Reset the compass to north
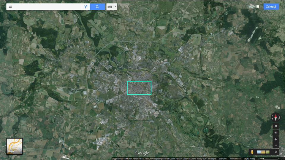The height and width of the screenshot is (160, 285). [275, 117]
